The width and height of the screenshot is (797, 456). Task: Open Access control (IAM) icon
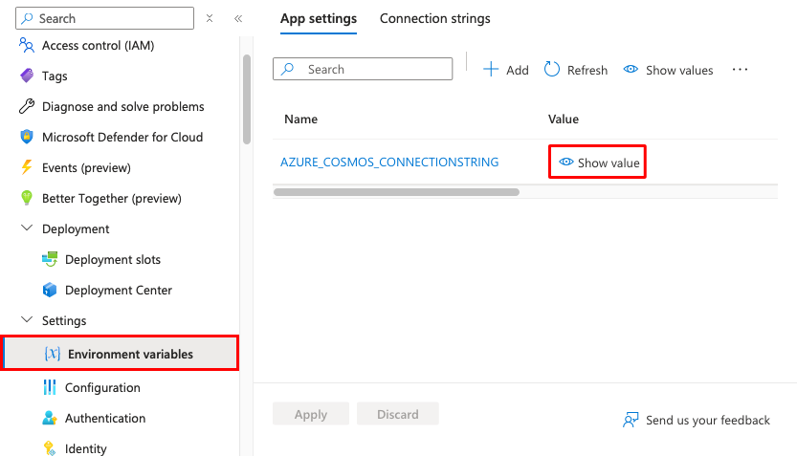pyautogui.click(x=26, y=45)
